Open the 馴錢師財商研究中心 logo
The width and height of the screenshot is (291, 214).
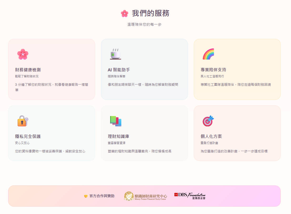(145, 196)
